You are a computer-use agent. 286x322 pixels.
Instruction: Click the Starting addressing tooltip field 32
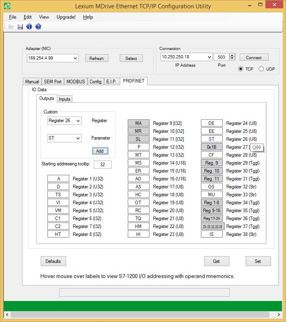(x=103, y=165)
